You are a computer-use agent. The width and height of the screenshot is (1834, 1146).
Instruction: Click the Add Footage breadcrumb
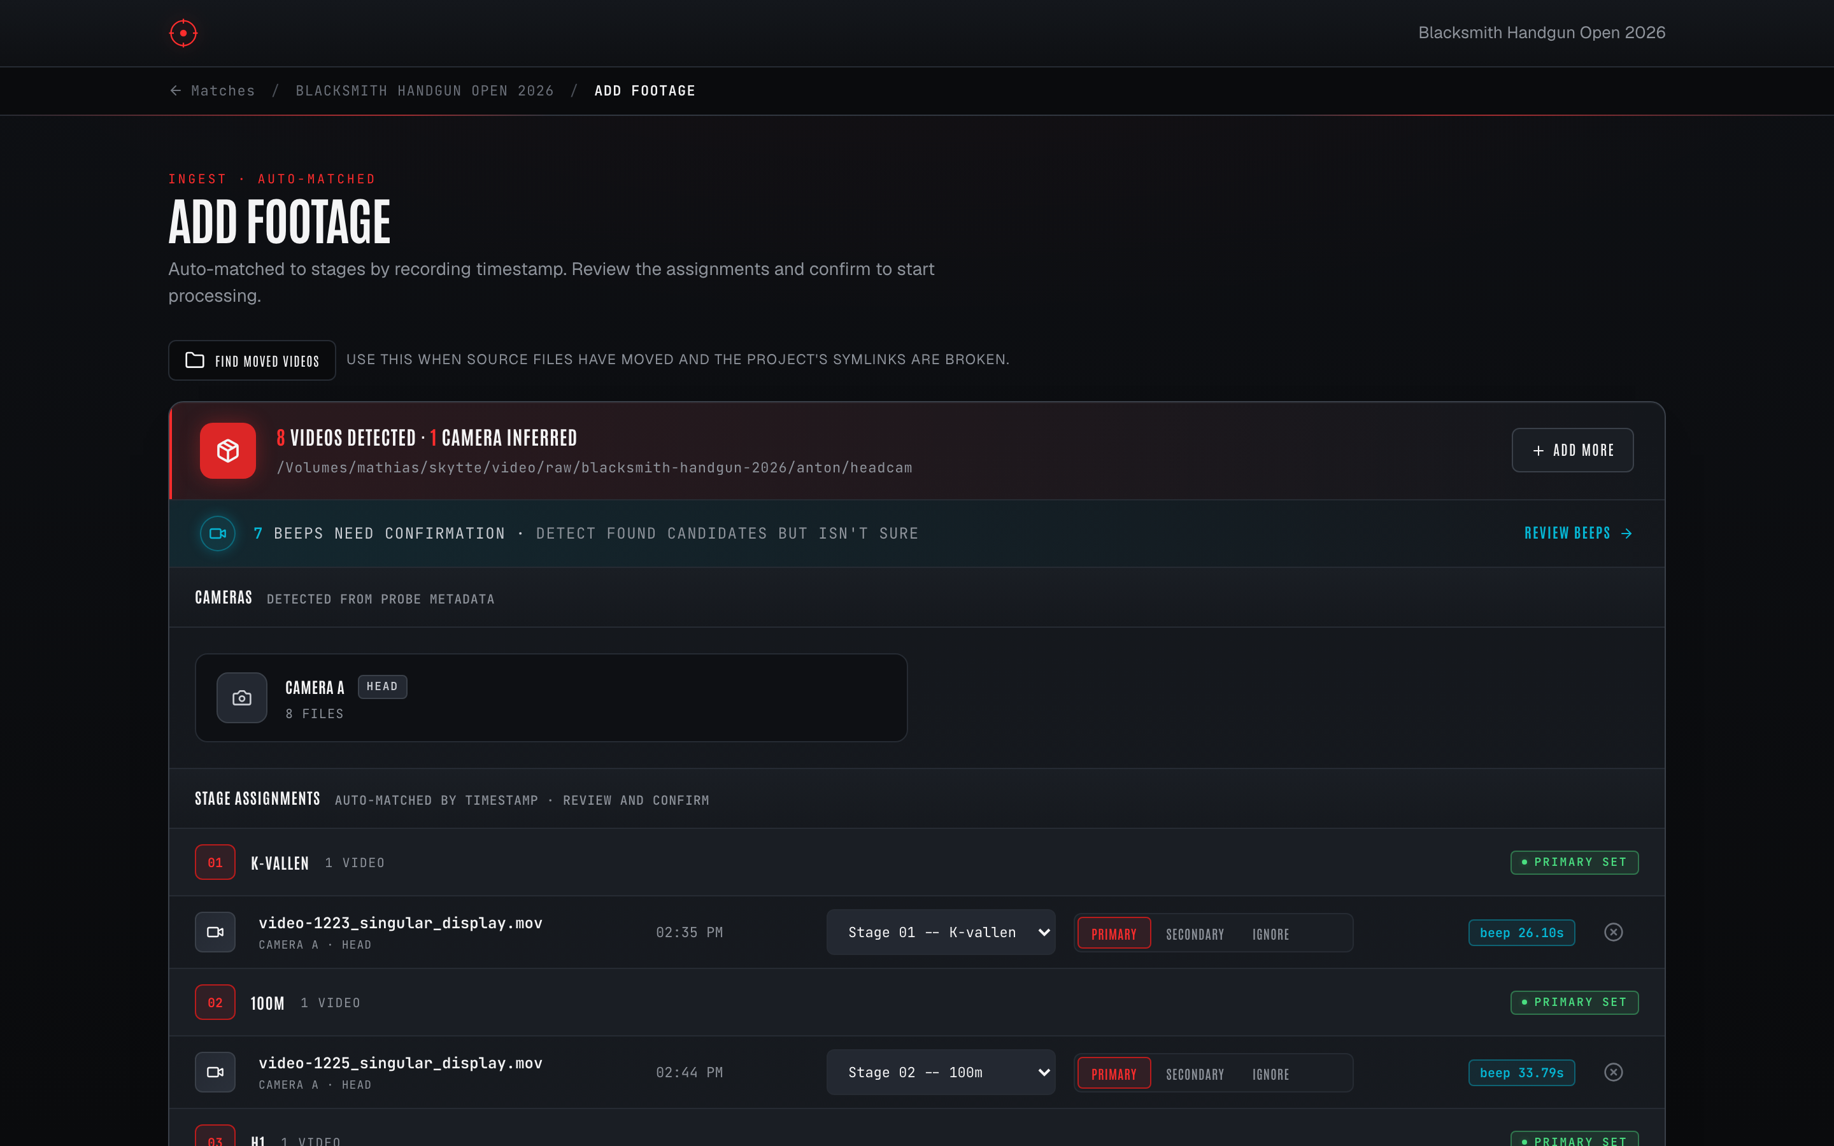(x=644, y=90)
